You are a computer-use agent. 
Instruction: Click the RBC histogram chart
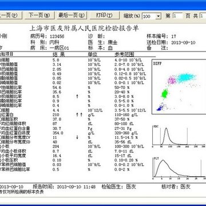click(x=179, y=136)
